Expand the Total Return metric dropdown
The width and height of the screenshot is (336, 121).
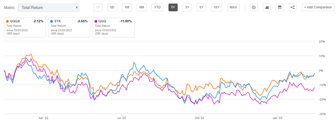point(49,8)
